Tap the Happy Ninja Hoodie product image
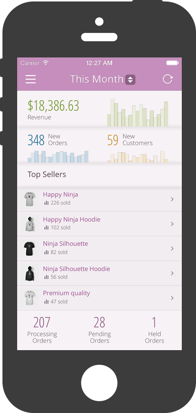The image size is (196, 413). click(x=30, y=224)
